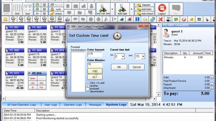Click the Postpaid Denominations list box

(78, 72)
